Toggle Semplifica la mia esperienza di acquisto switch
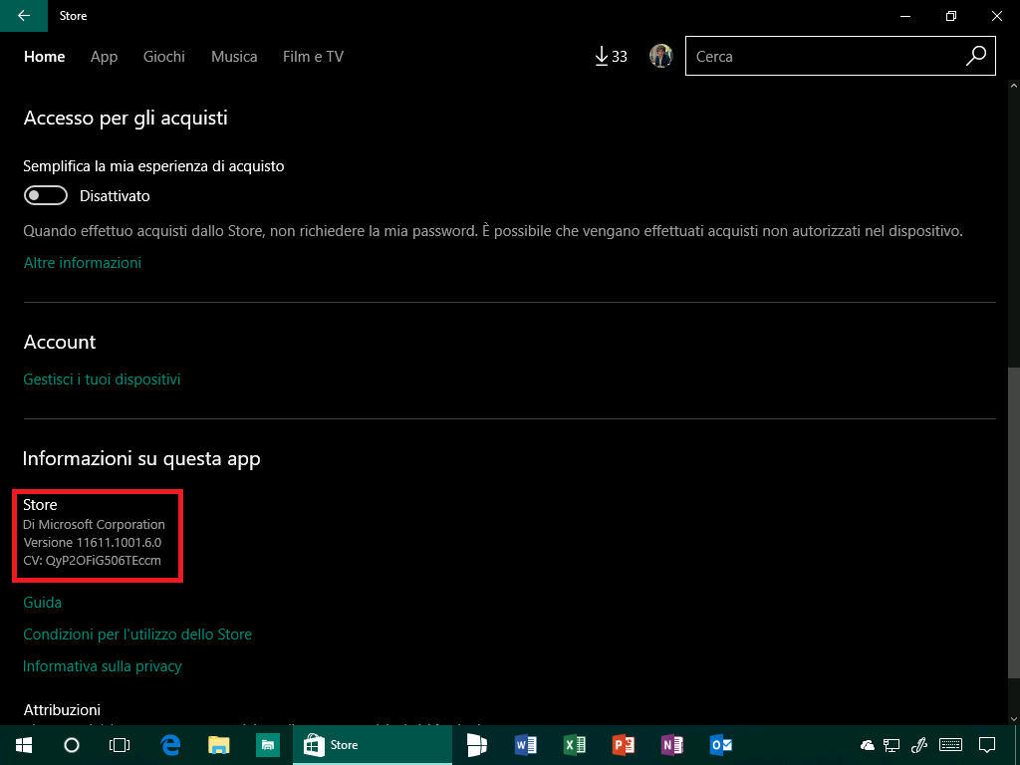This screenshot has width=1020, height=765. coord(46,195)
